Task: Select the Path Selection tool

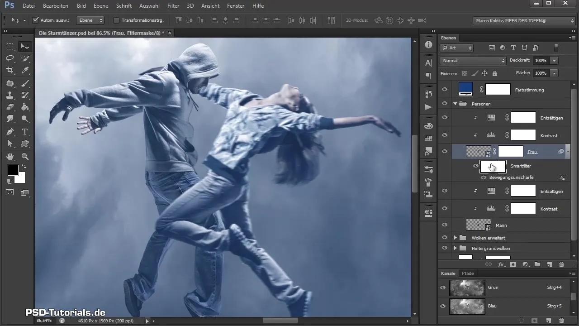Action: [10, 144]
